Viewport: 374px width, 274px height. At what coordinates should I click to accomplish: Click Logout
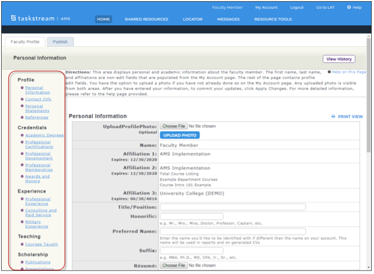pos(297,7)
